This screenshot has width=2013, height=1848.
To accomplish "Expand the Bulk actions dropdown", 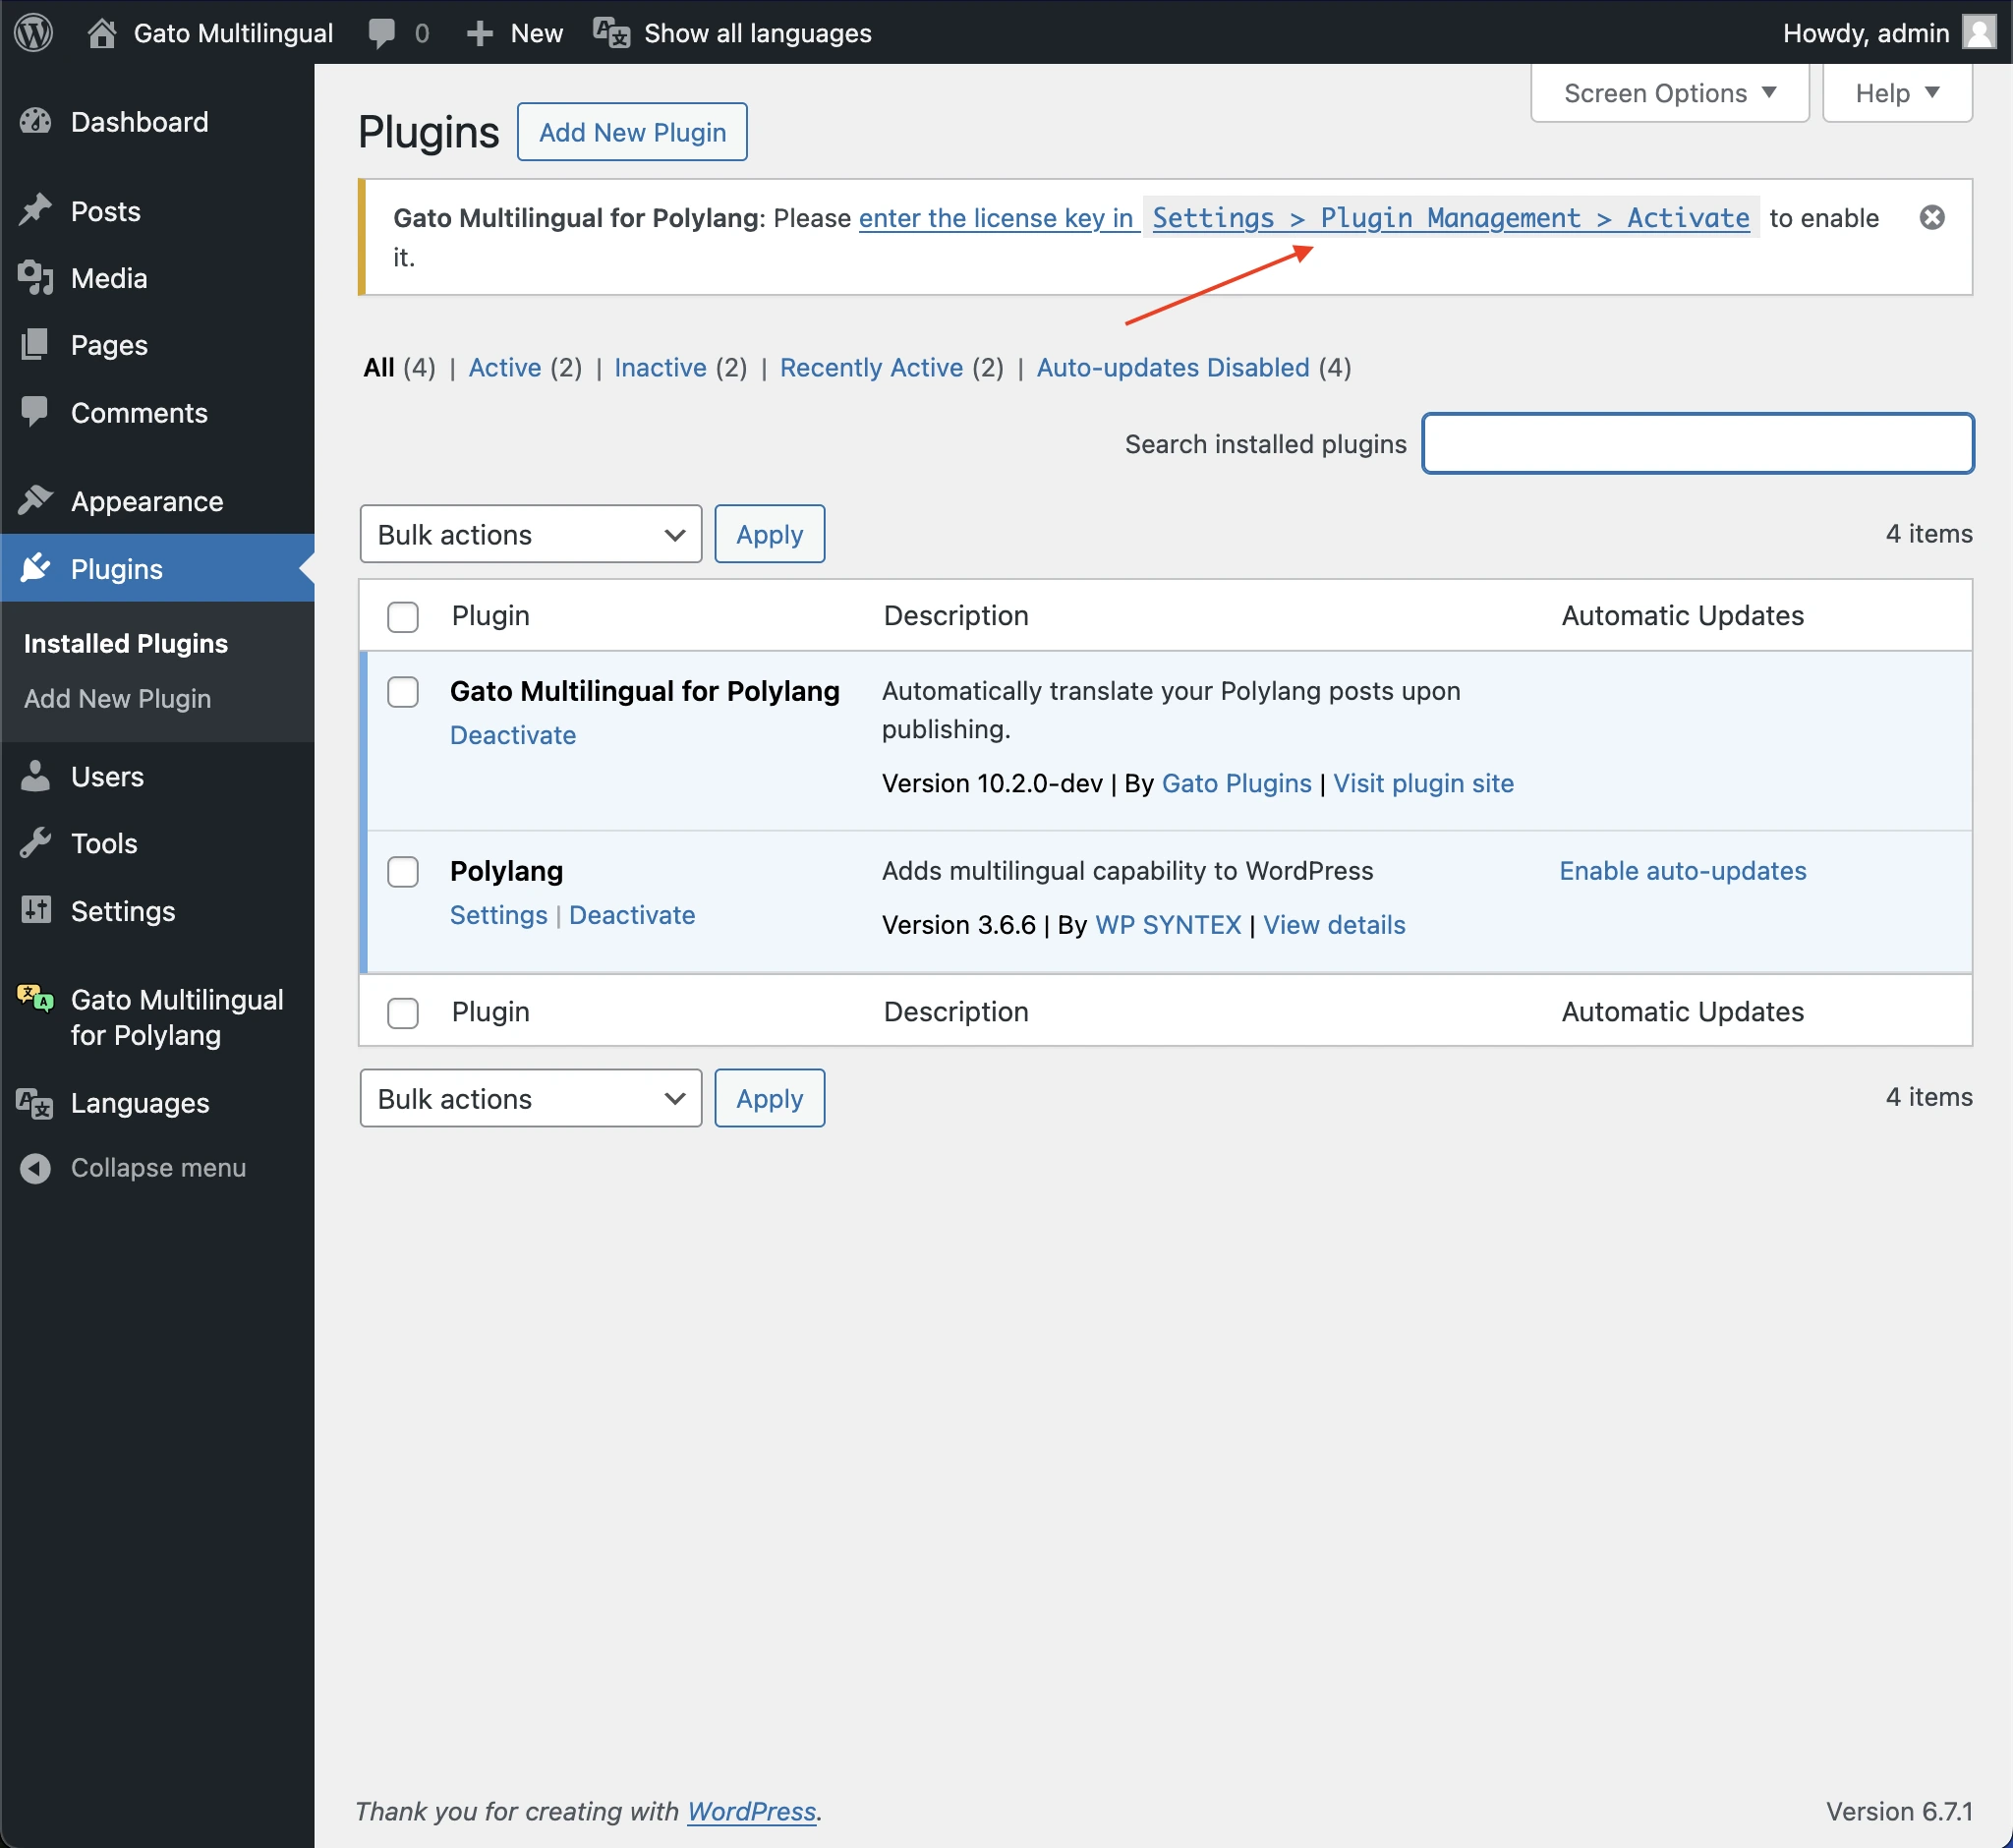I will click(526, 535).
